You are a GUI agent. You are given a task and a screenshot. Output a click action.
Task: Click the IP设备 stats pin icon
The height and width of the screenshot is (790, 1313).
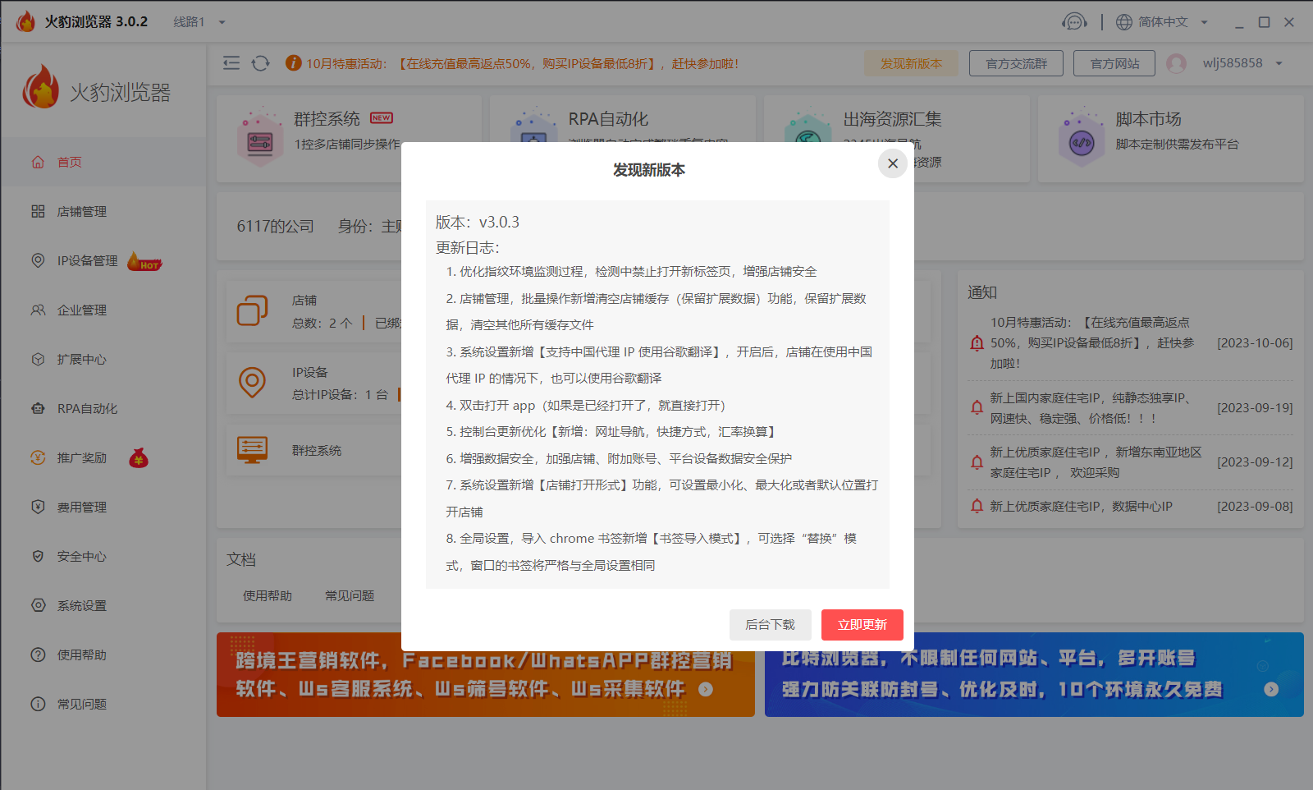[x=252, y=383]
